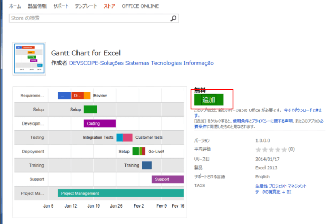The image size is (334, 224).
Task: Open the DEVSCOPE author link
Action: click(141, 63)
